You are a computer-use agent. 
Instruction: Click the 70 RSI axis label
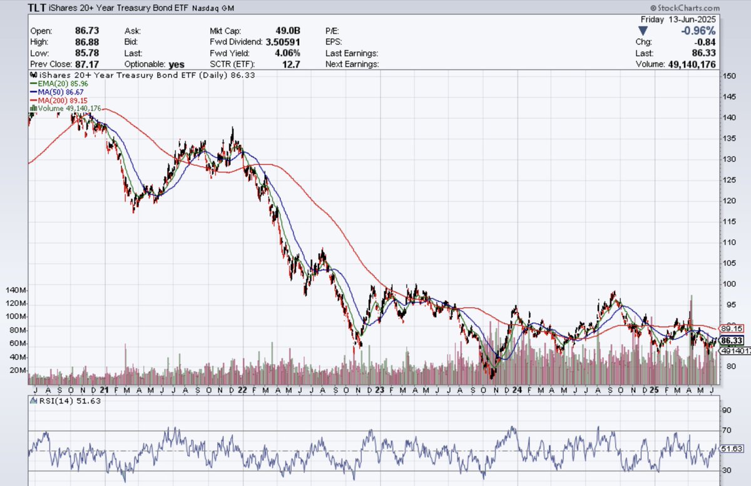(x=726, y=431)
